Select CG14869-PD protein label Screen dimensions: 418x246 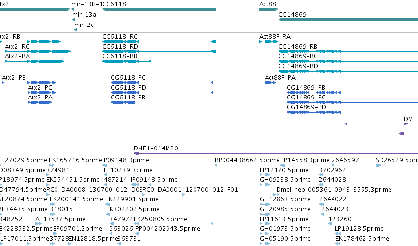pyautogui.click(x=307, y=107)
